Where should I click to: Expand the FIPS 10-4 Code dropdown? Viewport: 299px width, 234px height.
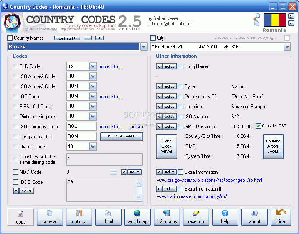93,106
